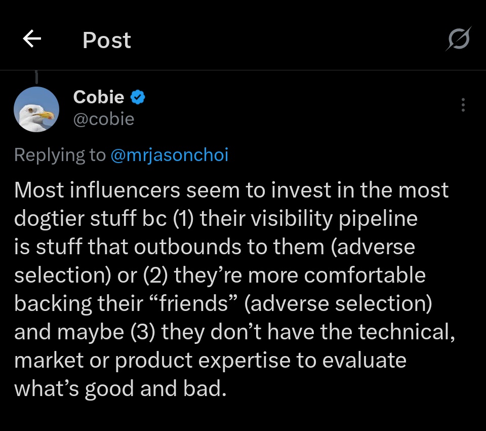Open the @mrjasonchoi mention link
This screenshot has height=431, width=486.
(170, 155)
